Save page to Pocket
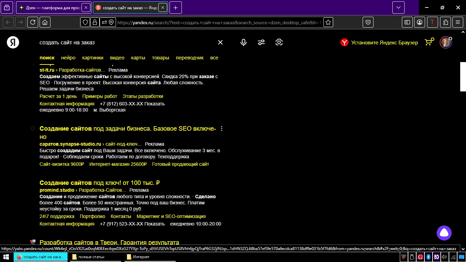 point(368,22)
